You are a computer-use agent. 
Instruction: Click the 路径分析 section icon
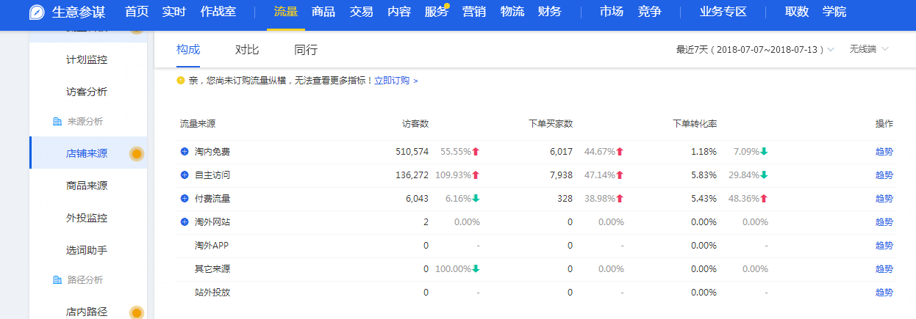(57, 280)
